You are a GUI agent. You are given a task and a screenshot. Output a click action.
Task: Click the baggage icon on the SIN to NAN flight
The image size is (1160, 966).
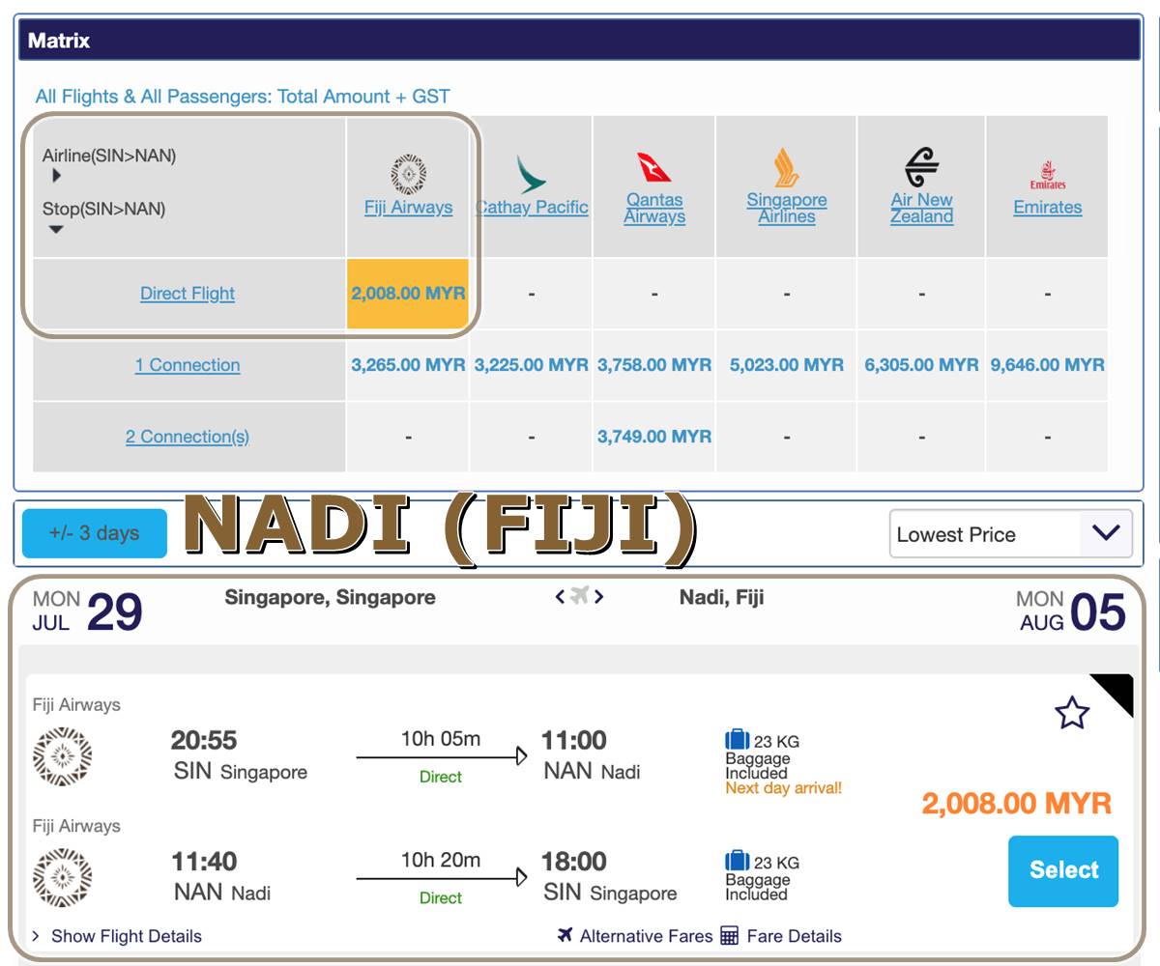pyautogui.click(x=738, y=741)
